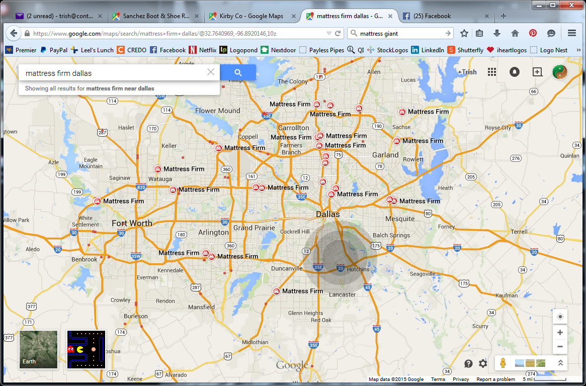Select Mattress Firm pin near Lancaster

pos(276,291)
